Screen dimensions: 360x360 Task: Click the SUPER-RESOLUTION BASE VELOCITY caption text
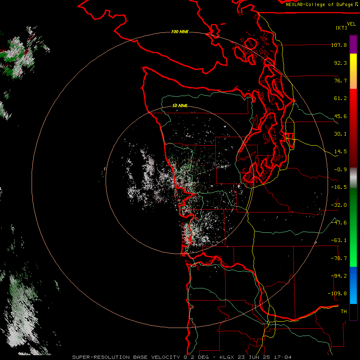(x=126, y=357)
